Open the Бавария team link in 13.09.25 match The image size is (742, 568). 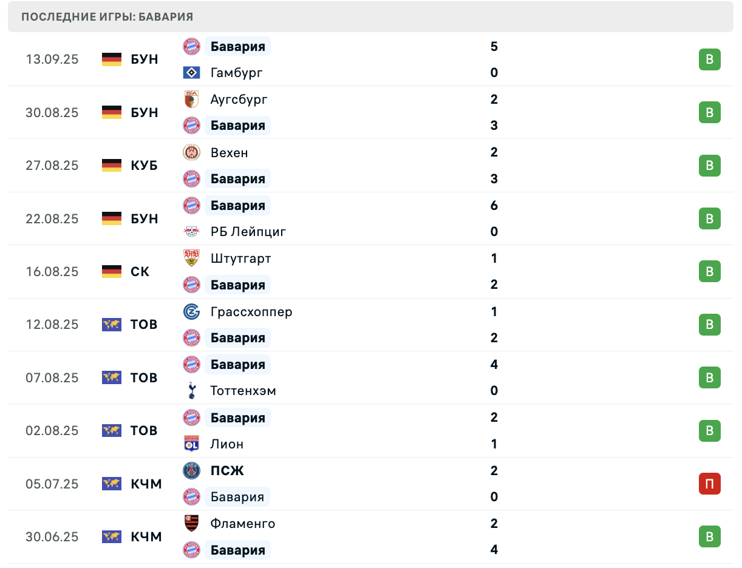click(238, 46)
